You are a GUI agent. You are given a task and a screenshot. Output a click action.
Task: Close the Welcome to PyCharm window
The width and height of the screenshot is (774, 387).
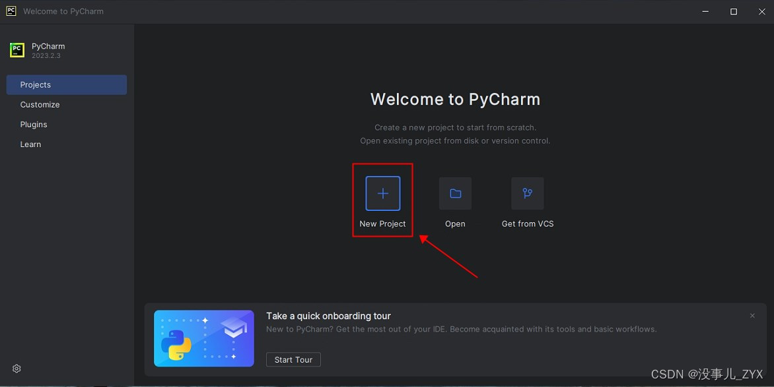point(761,11)
